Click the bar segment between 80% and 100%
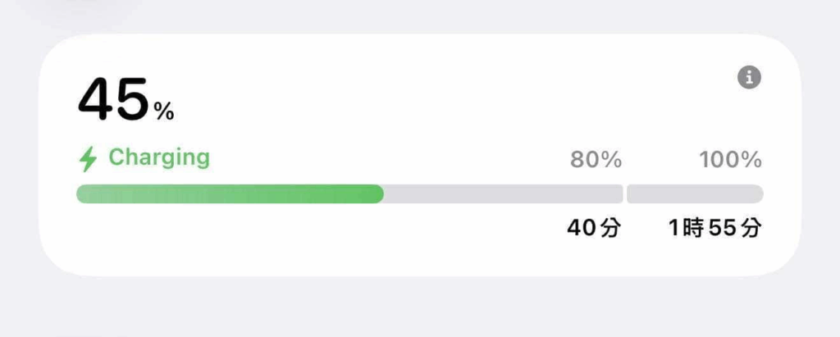 (x=695, y=194)
